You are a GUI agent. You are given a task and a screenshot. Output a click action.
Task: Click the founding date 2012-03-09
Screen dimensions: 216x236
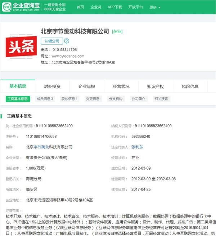[x=141, y=168]
